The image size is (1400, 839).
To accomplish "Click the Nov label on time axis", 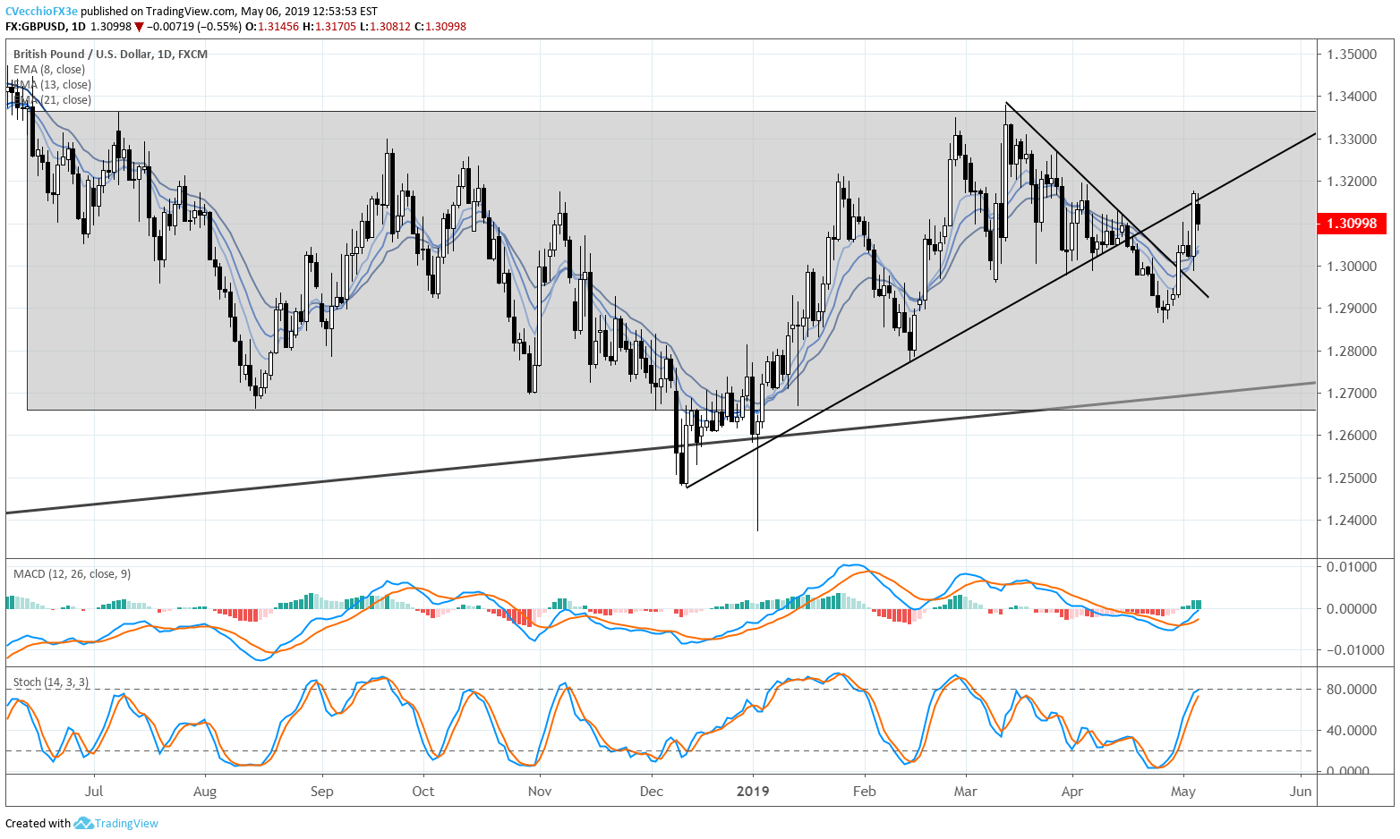I will tap(540, 792).
